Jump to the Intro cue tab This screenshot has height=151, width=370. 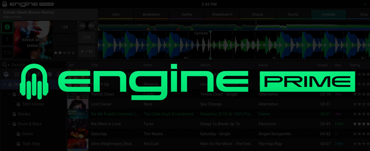tap(116, 14)
